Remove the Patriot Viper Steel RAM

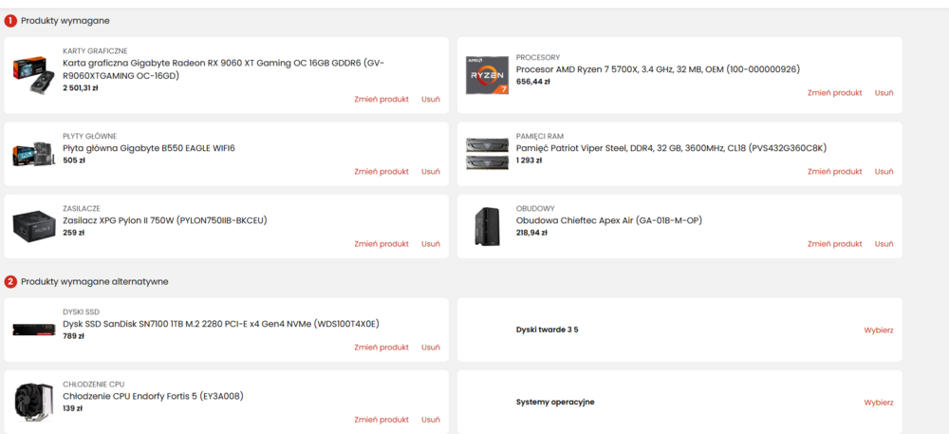tap(884, 172)
